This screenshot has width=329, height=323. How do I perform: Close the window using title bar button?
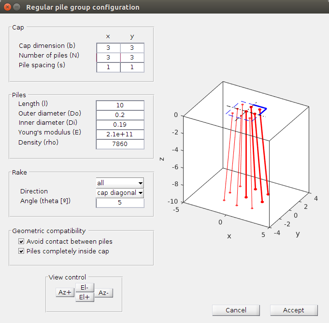[x=7, y=7]
